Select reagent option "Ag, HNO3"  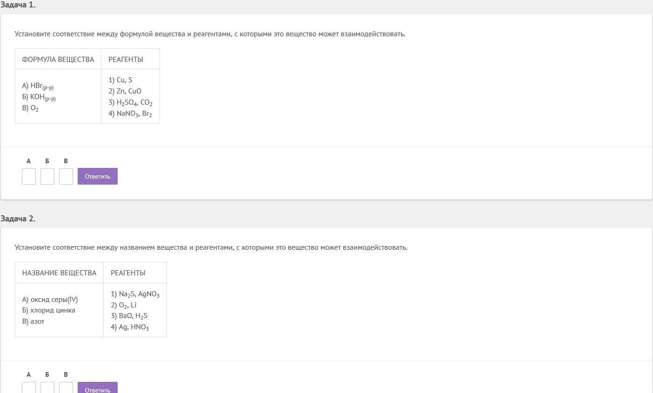(130, 327)
